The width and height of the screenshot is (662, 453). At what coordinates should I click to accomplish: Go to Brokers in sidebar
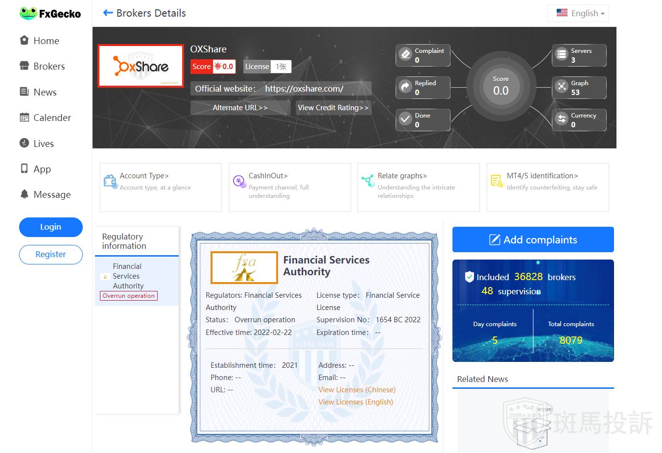(x=48, y=66)
